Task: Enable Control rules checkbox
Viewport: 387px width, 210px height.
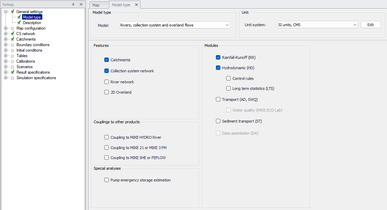Action: click(x=229, y=78)
